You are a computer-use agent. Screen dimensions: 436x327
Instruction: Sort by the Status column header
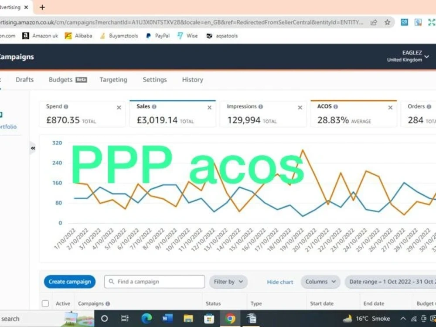coord(213,303)
